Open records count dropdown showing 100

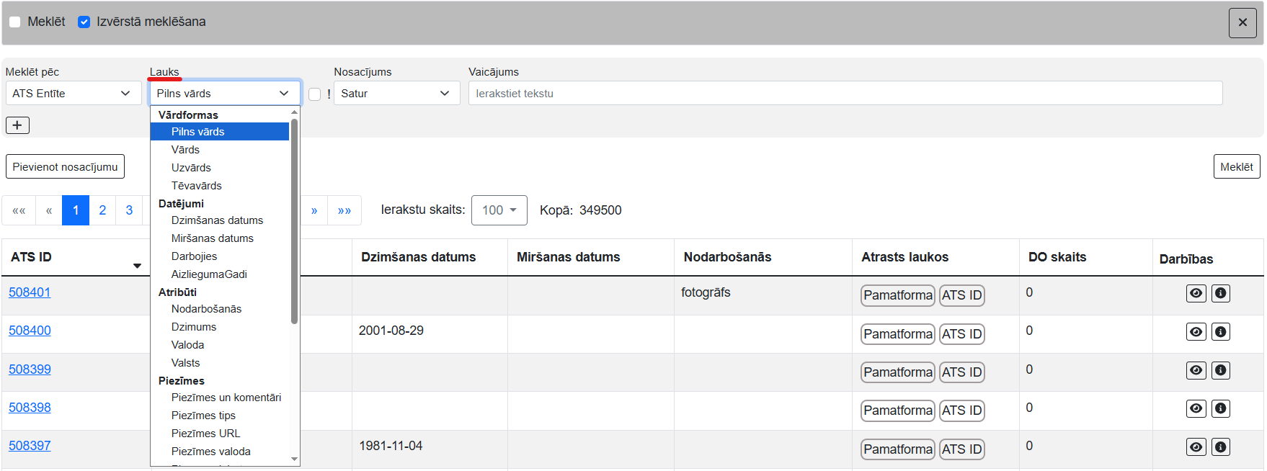(499, 210)
